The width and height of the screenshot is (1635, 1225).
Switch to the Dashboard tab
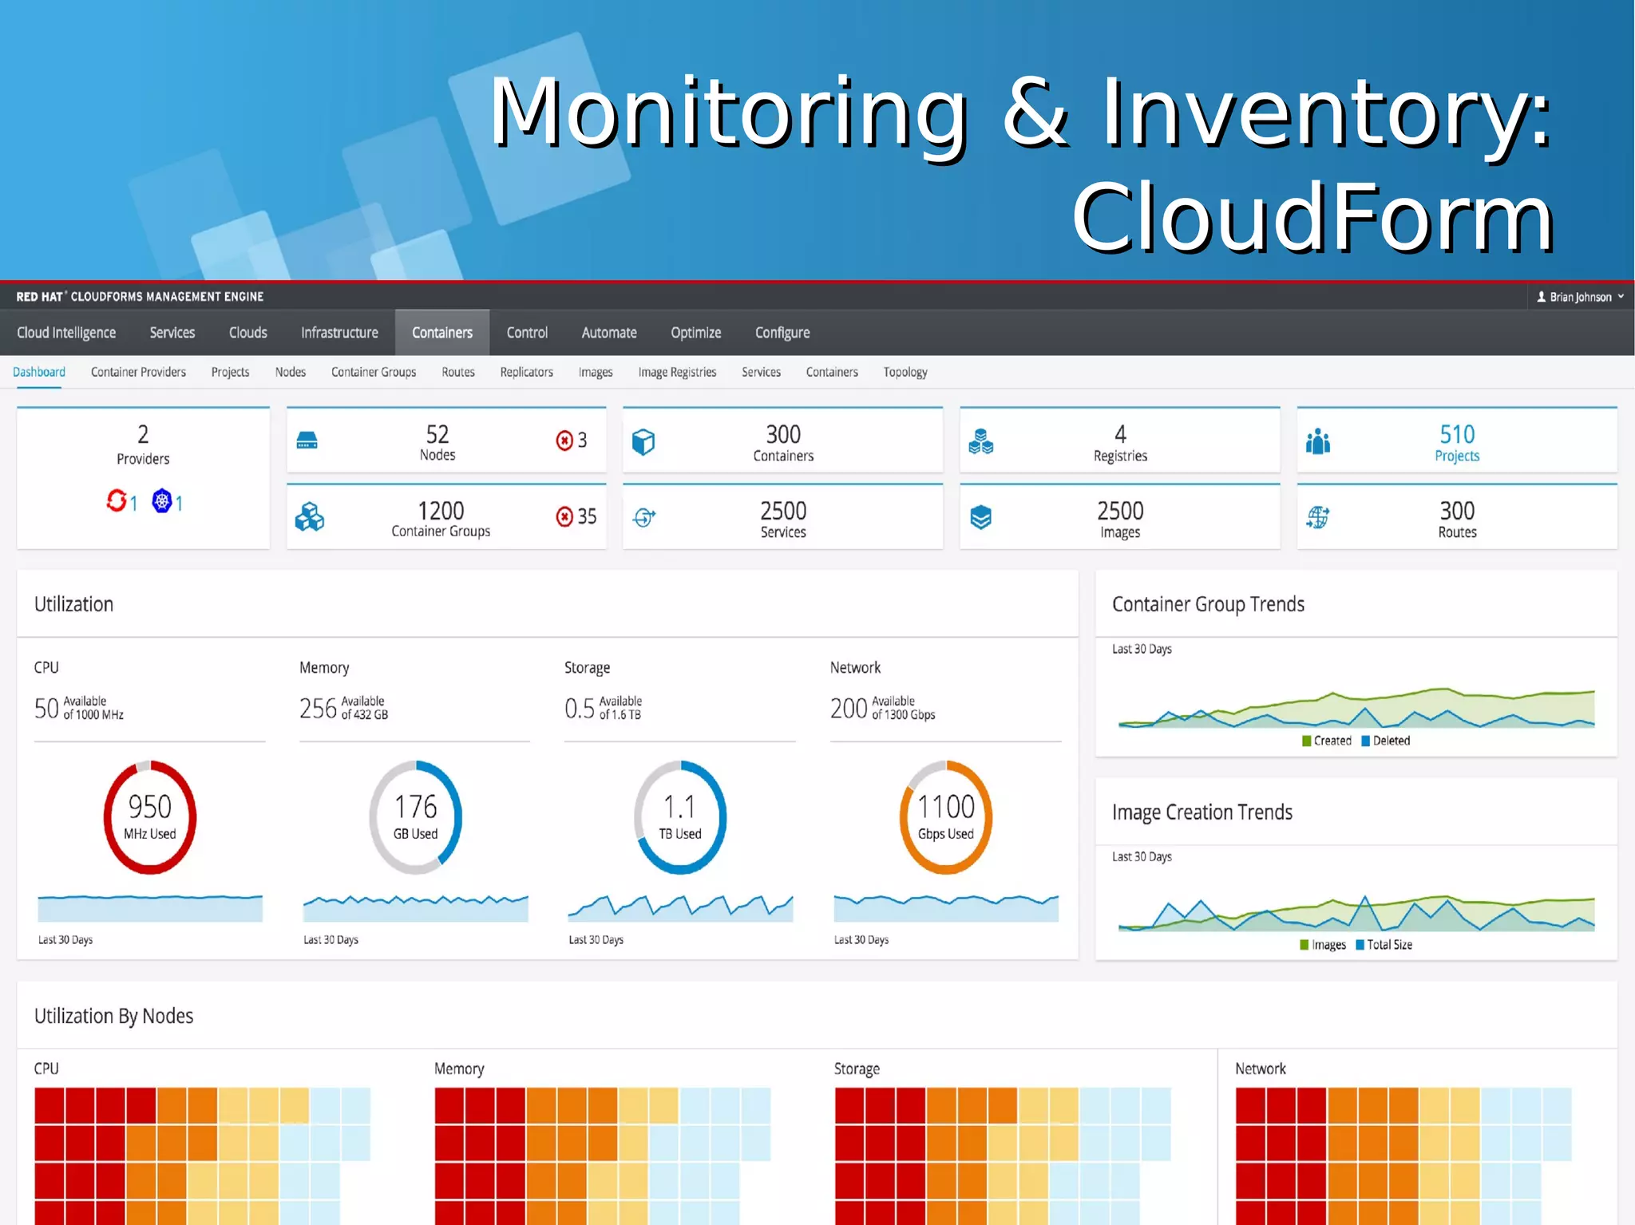[x=39, y=372]
